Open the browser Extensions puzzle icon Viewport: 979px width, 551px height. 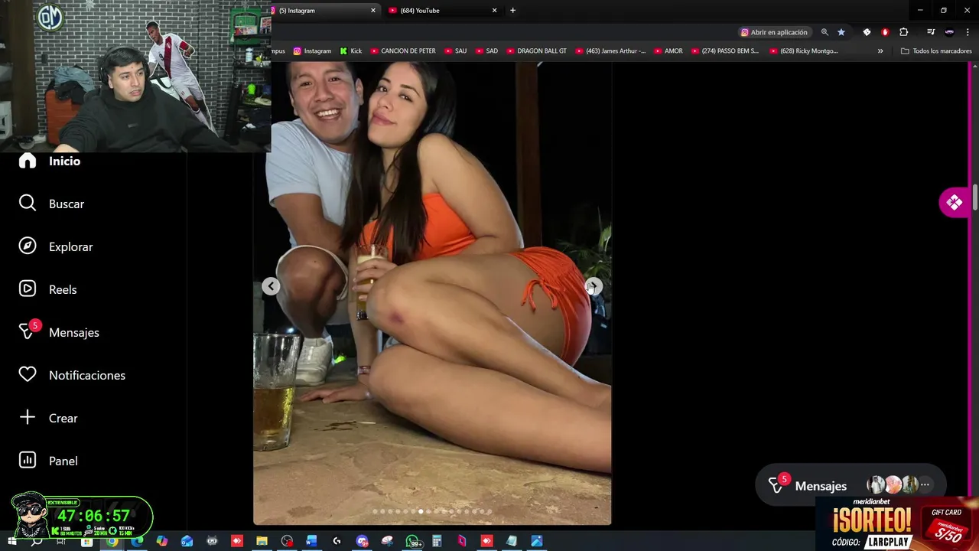coord(904,32)
